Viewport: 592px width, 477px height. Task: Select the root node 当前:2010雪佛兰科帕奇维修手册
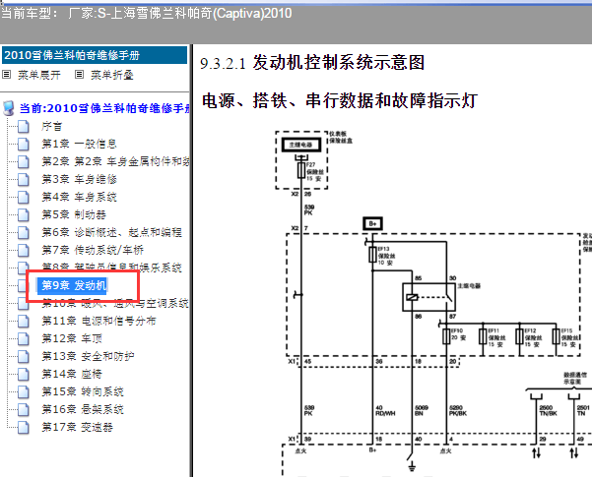(x=104, y=108)
